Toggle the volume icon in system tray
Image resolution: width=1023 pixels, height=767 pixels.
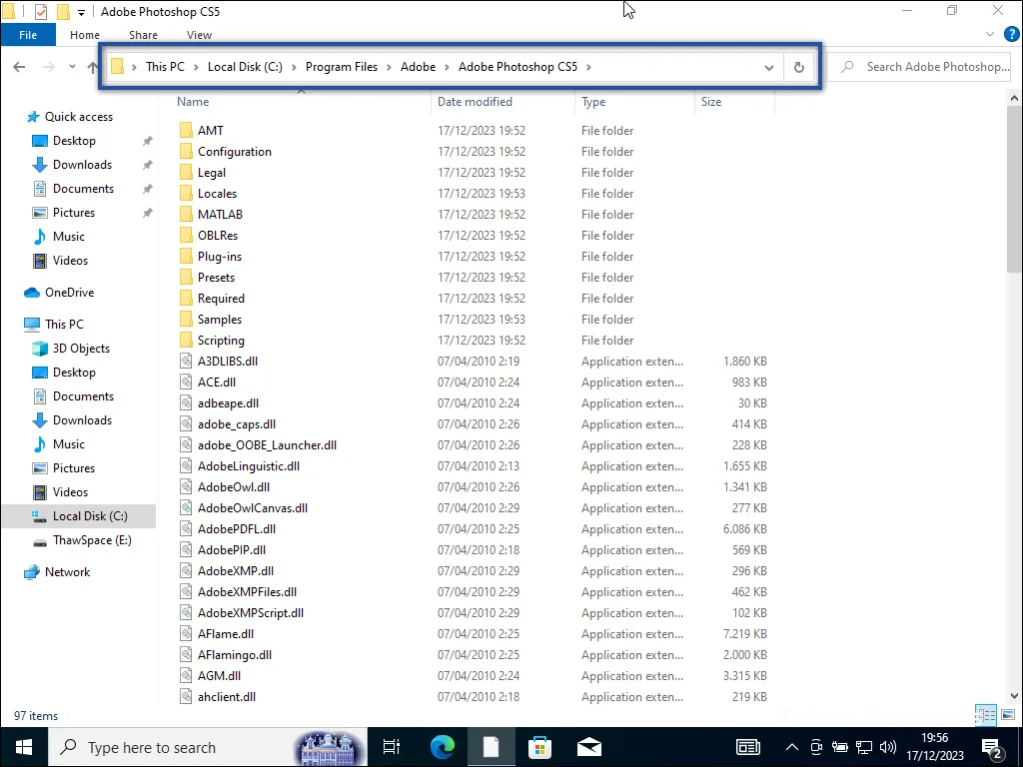(886, 747)
